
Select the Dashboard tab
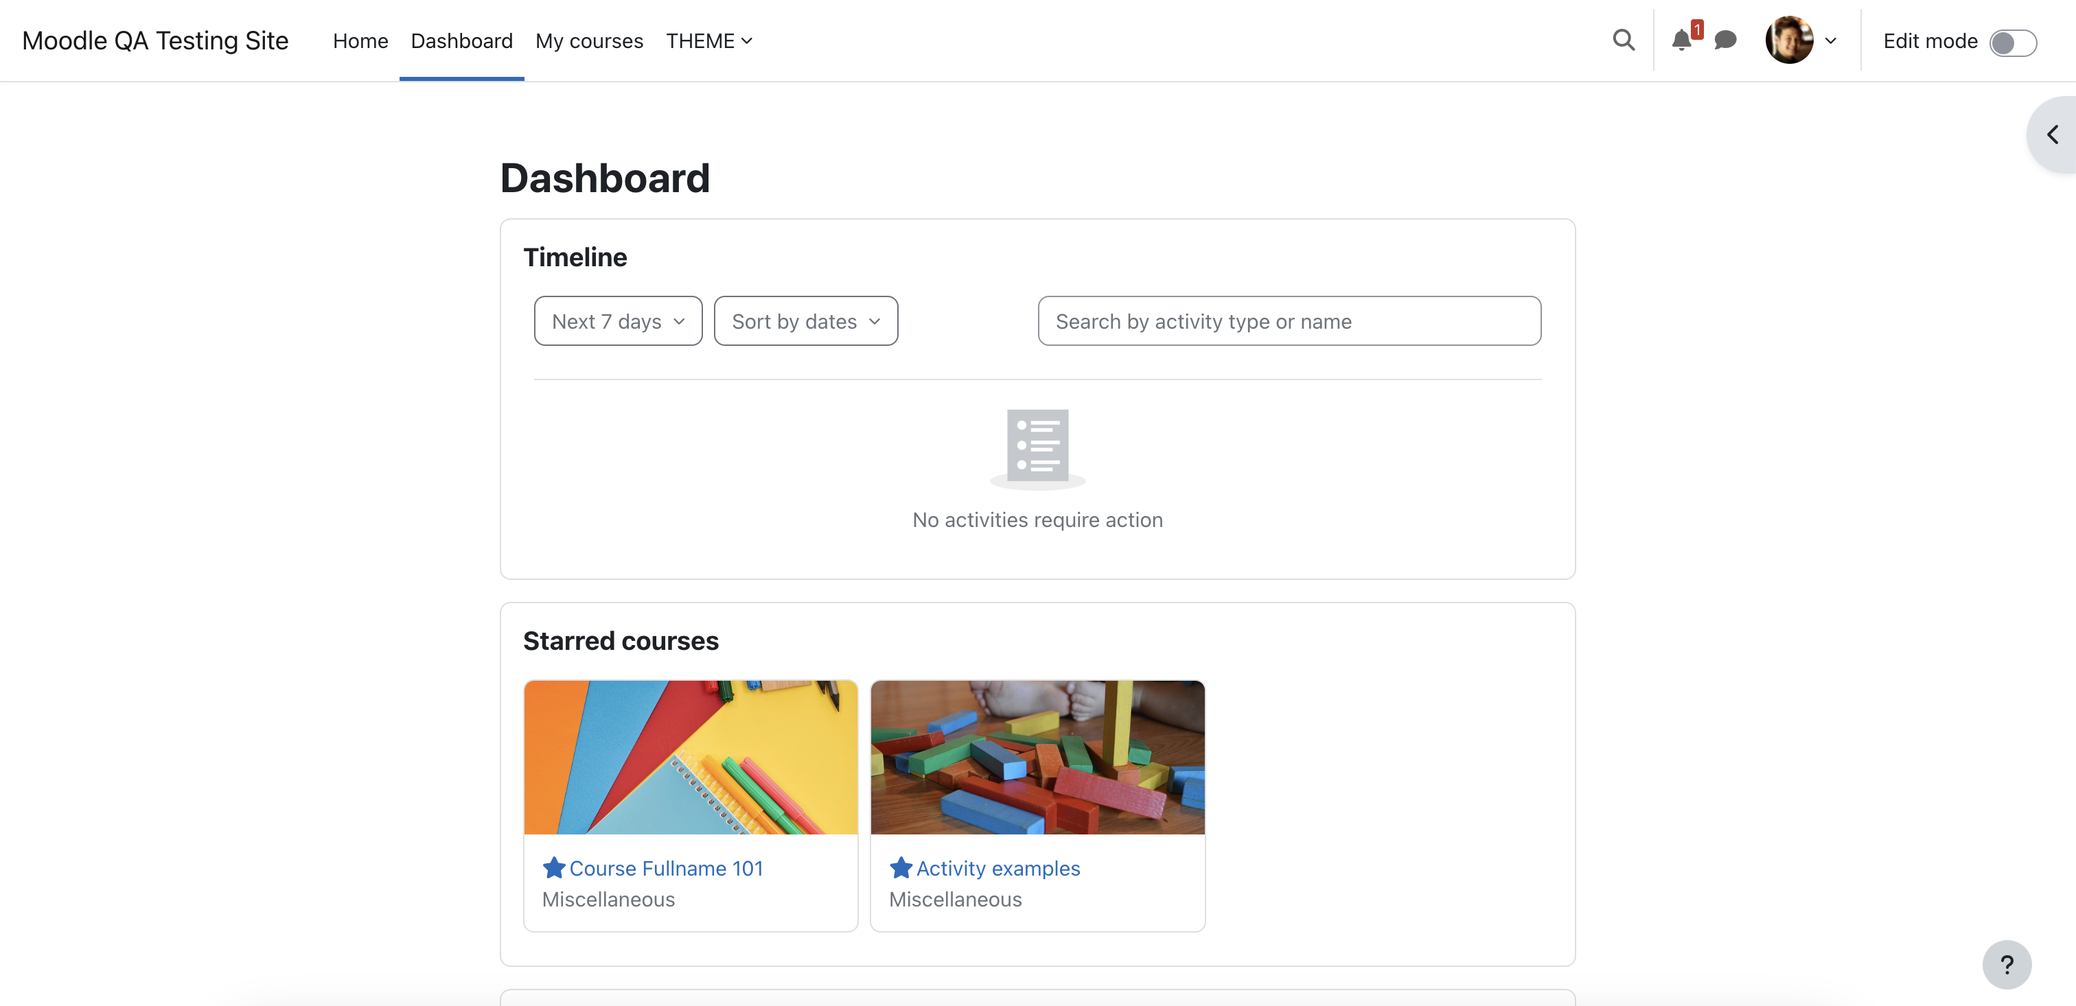point(462,40)
